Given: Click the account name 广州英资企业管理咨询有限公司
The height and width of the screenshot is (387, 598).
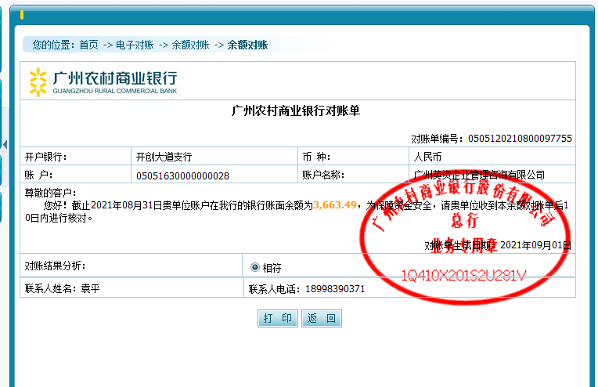Looking at the screenshot, I should [x=479, y=175].
